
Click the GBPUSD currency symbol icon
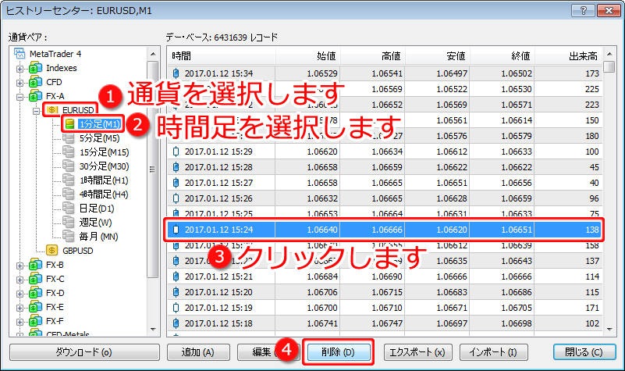point(51,251)
